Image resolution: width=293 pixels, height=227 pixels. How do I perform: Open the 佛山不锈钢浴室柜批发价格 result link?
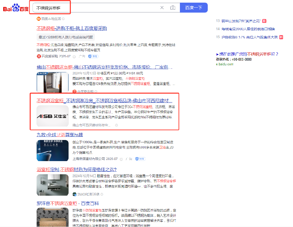105,67
